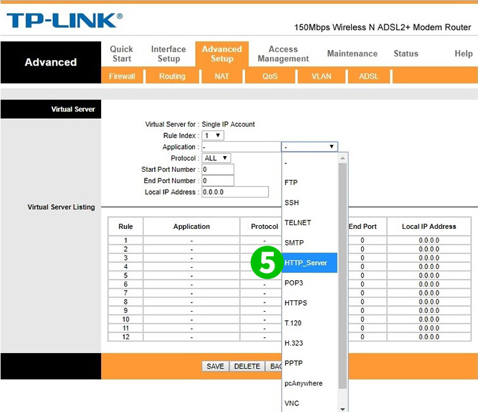
Task: Expand the Rule Index dropdown
Action: 213,136
